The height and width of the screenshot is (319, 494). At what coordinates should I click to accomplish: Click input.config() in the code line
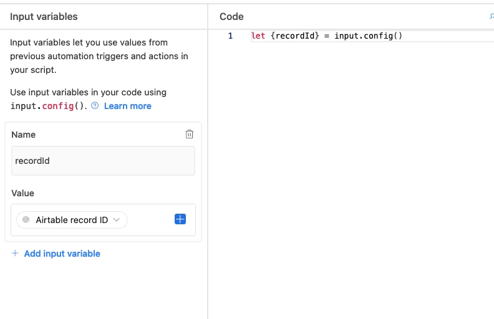pos(368,36)
